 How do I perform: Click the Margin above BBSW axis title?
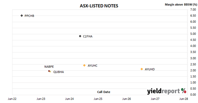[181, 5]
